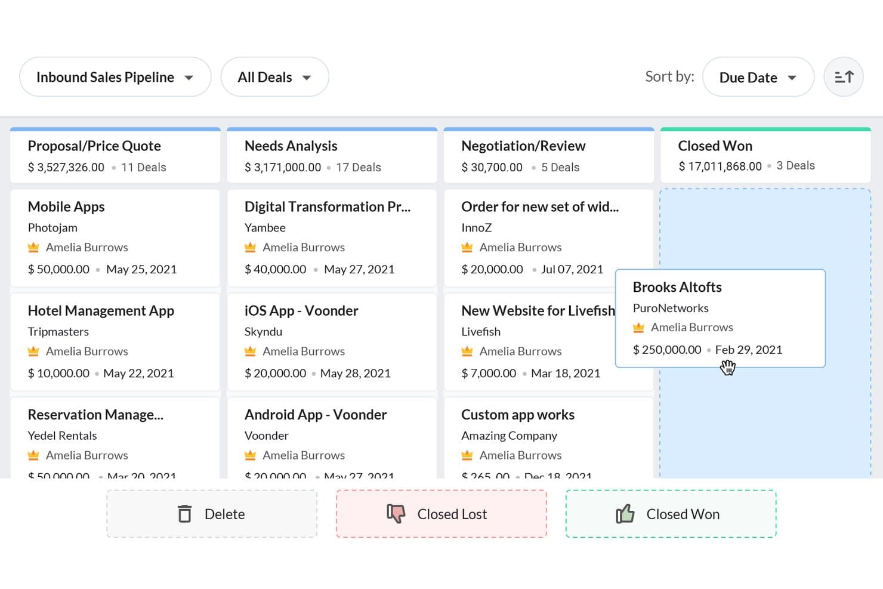Click crown icon on Hotel Management App card
This screenshot has width=883, height=589.
tap(33, 351)
